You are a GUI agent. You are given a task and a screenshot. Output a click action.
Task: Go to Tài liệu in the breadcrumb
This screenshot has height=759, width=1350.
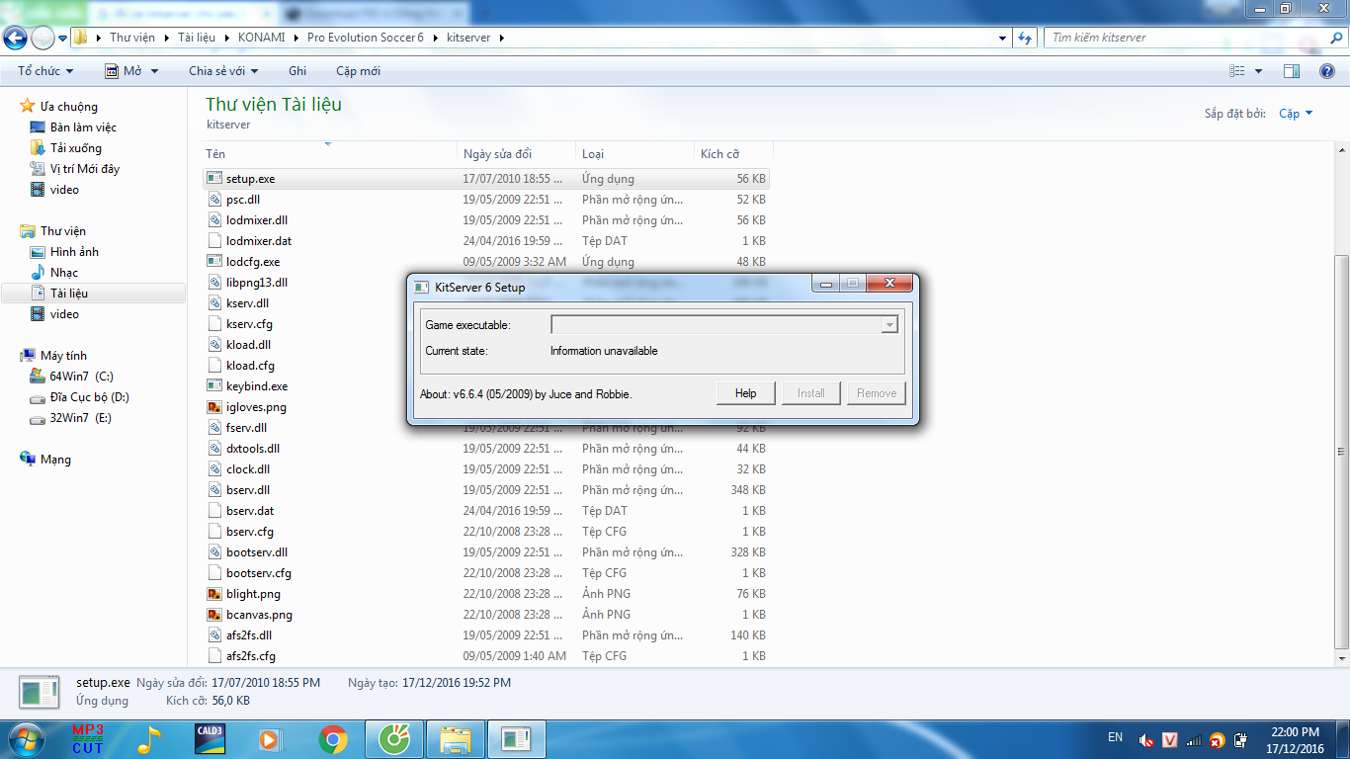pyautogui.click(x=198, y=38)
